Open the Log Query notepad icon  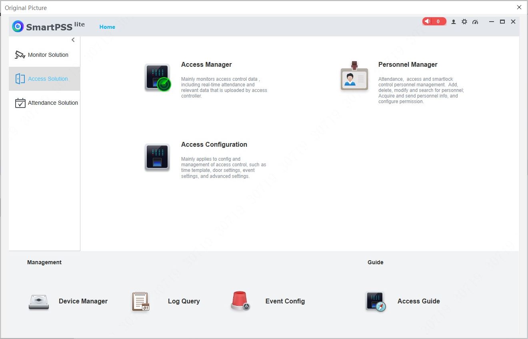click(140, 301)
